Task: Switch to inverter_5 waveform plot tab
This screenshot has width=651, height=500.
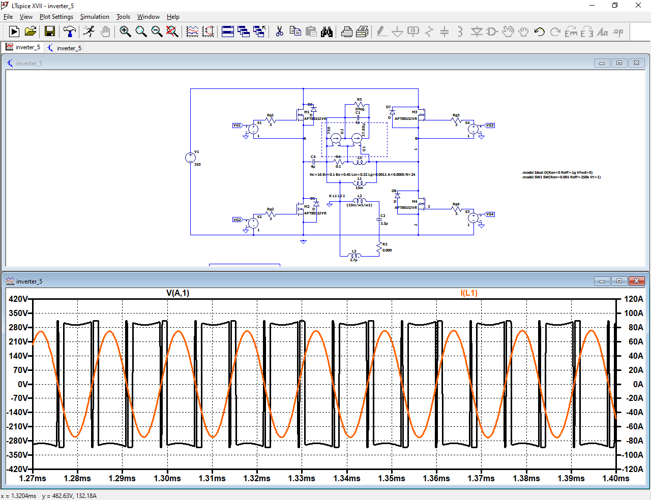Action: 23,47
